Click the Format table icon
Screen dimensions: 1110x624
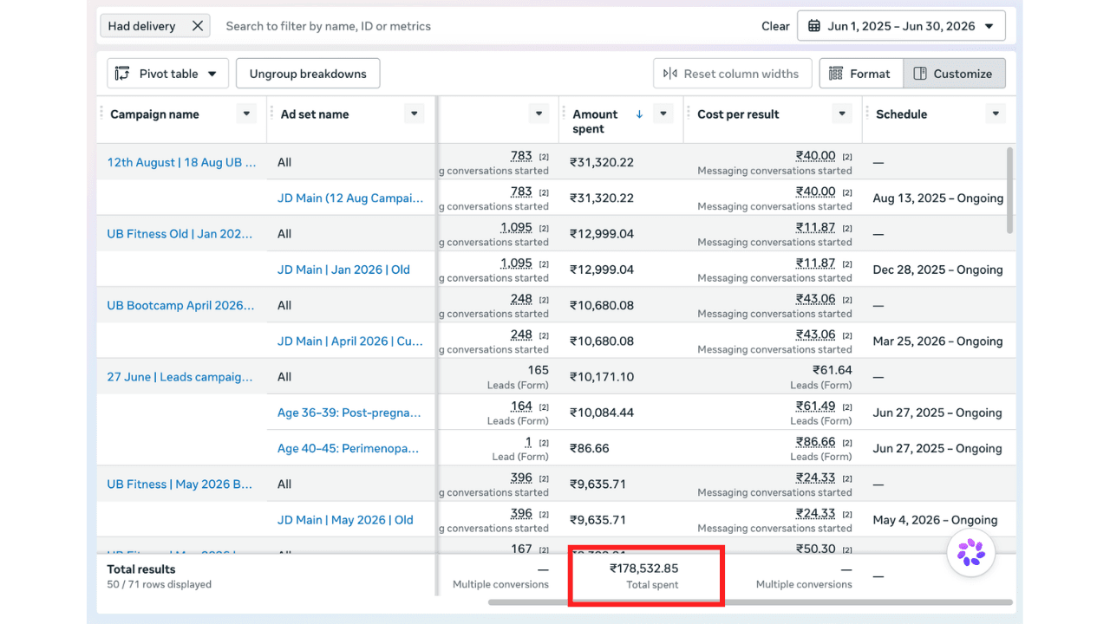click(x=836, y=74)
